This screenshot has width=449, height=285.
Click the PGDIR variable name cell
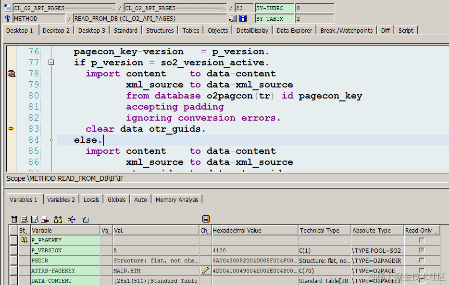[x=65, y=260]
